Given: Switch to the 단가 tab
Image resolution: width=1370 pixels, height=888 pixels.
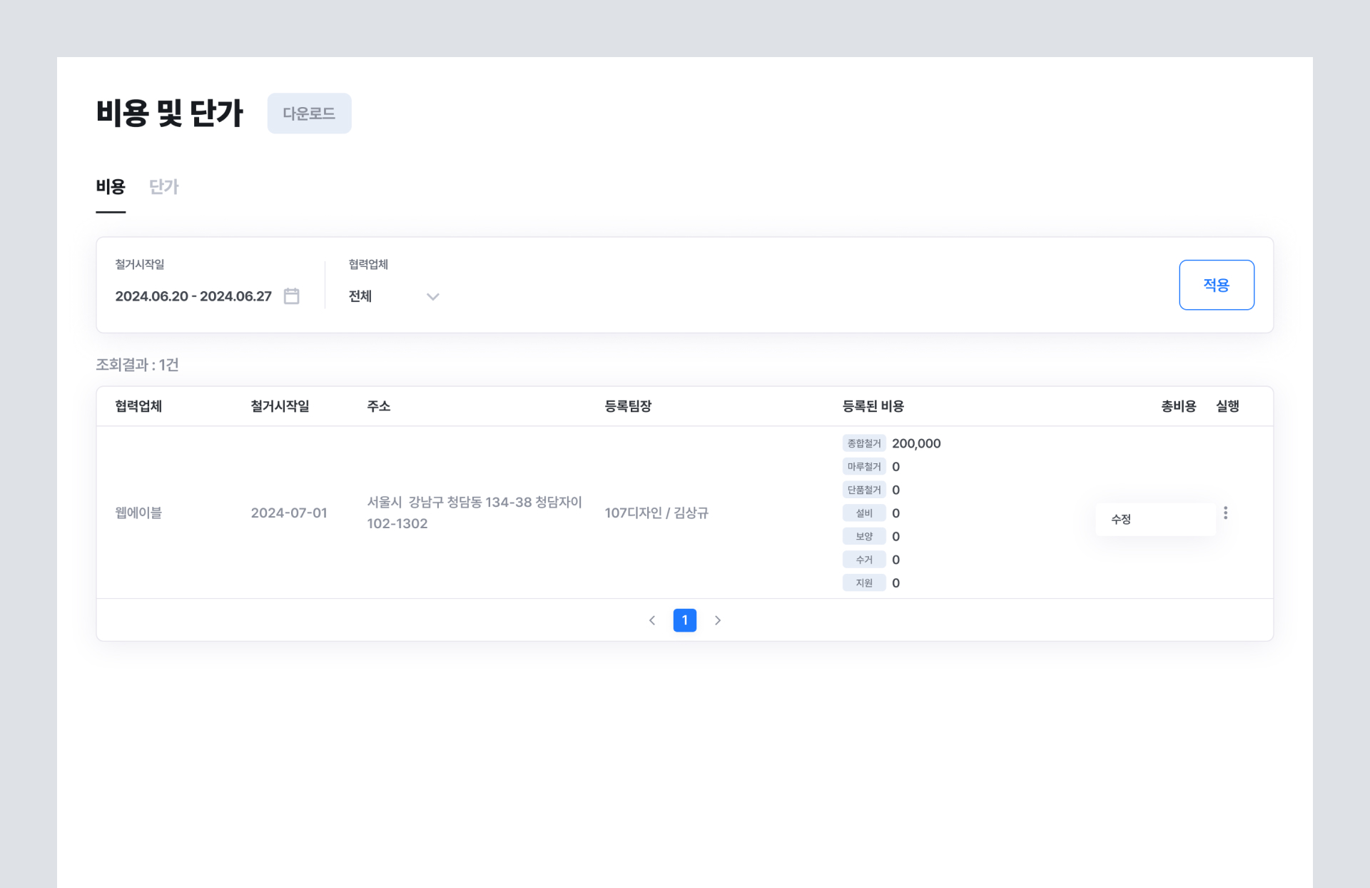Looking at the screenshot, I should [163, 187].
